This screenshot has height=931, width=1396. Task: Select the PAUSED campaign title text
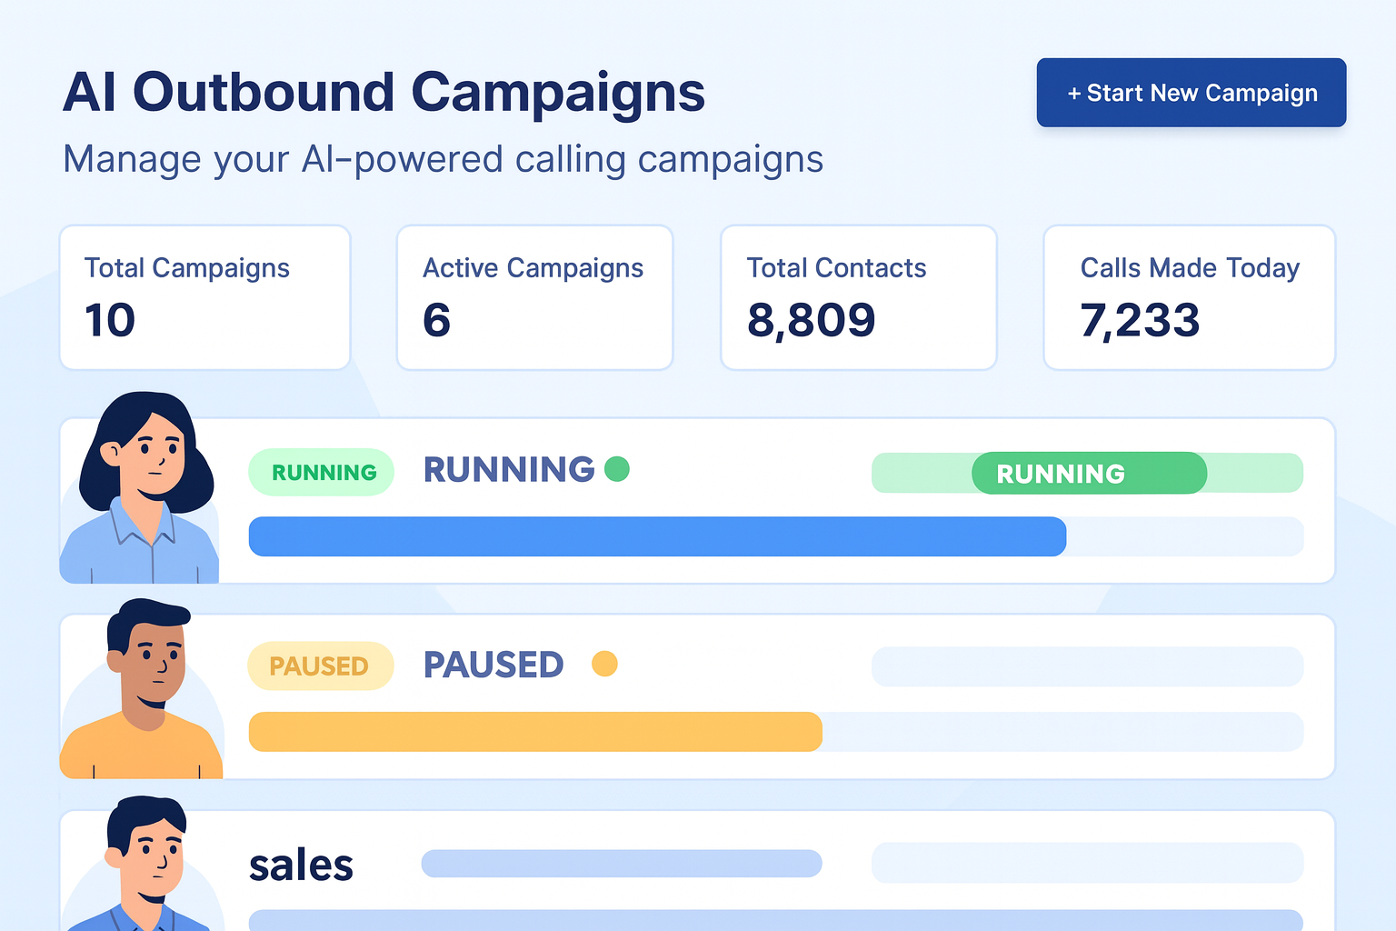(494, 666)
